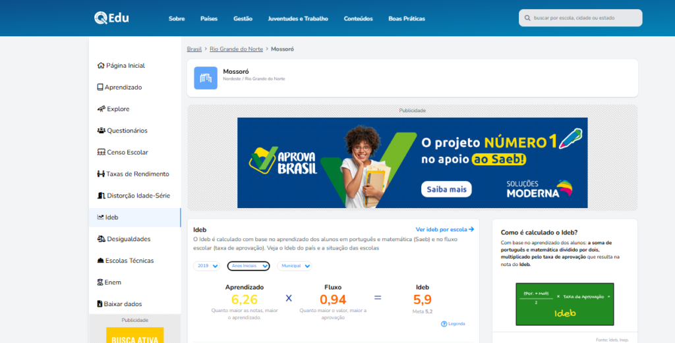Open the Municipal network dropdown
This screenshot has width=675, height=343.
click(x=294, y=266)
